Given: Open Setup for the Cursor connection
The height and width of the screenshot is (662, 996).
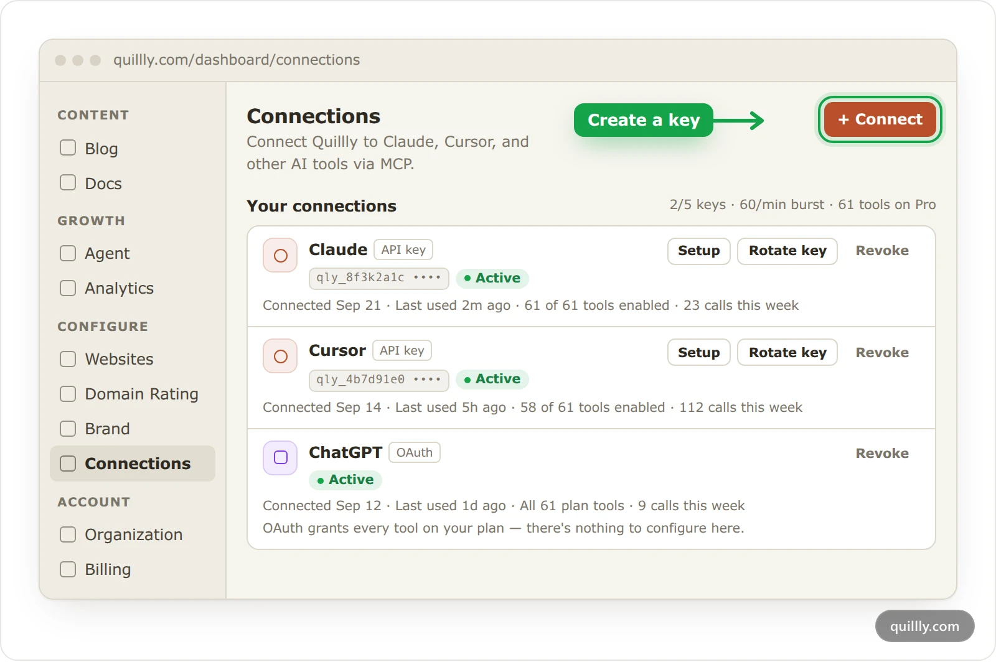Looking at the screenshot, I should [698, 352].
